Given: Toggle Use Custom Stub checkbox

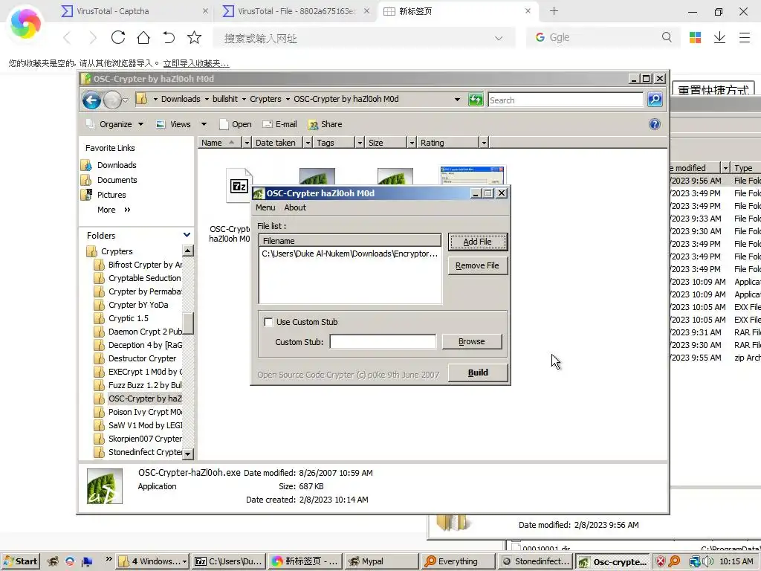Looking at the screenshot, I should pos(268,322).
